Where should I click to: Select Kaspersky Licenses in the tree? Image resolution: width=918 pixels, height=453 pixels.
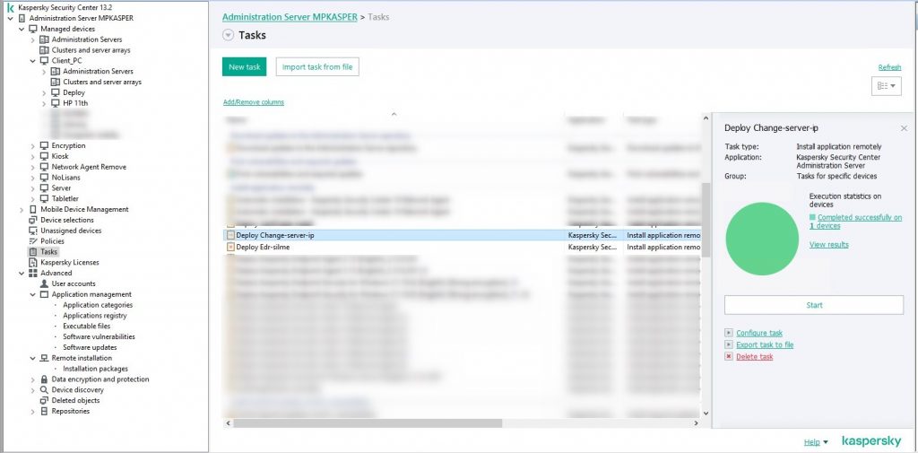point(69,263)
